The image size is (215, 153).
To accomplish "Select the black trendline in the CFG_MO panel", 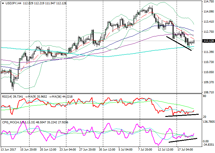I will 183,140.
